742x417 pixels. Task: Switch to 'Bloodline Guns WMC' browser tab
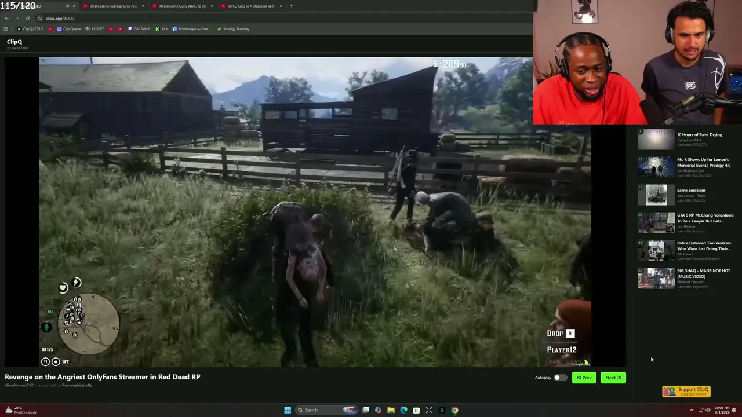coord(183,6)
